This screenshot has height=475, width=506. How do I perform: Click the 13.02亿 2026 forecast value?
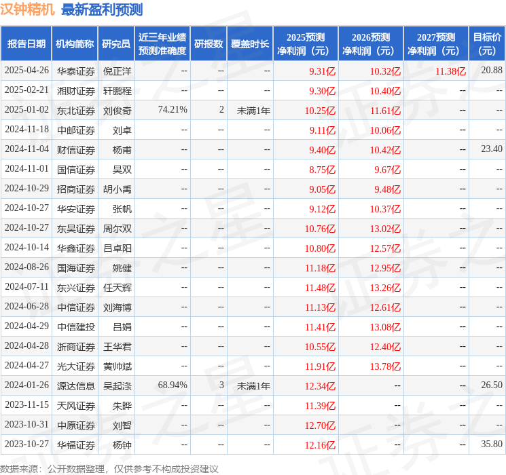pos(385,229)
